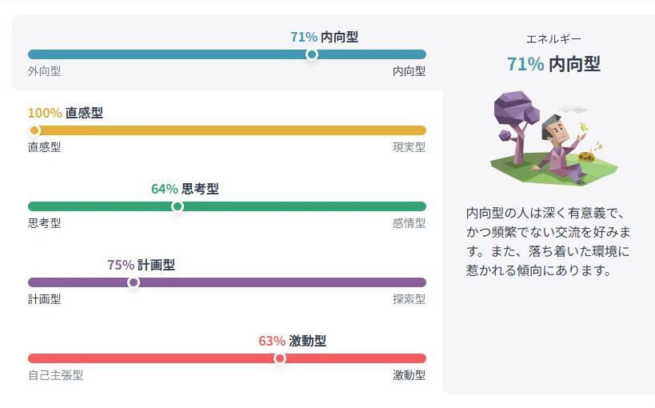
Task: Click the 63% 激動型 slider handle
Action: 279,358
